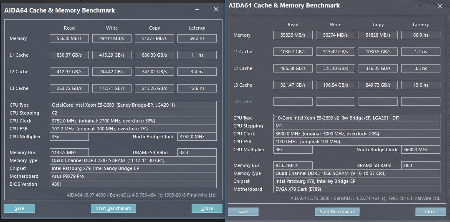Screen dimensions: 450x222
Task: Click Save in the EVGA X79 Dark window
Action: point(243,212)
